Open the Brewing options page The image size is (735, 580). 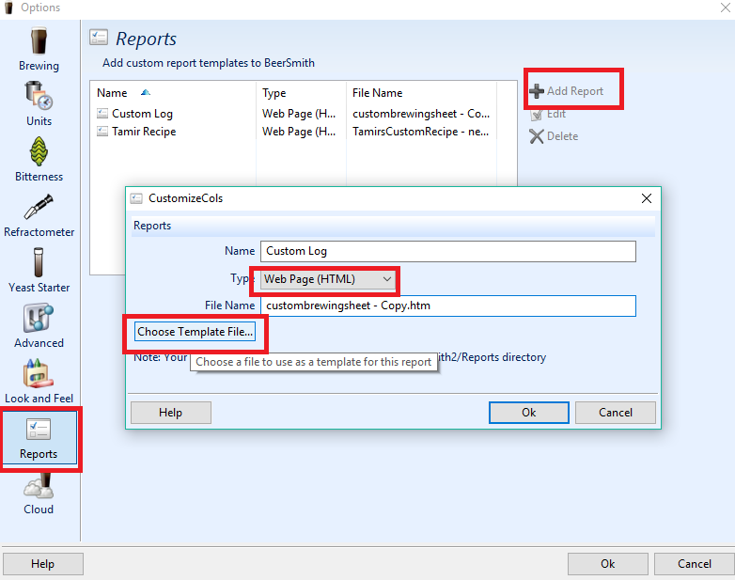click(39, 49)
